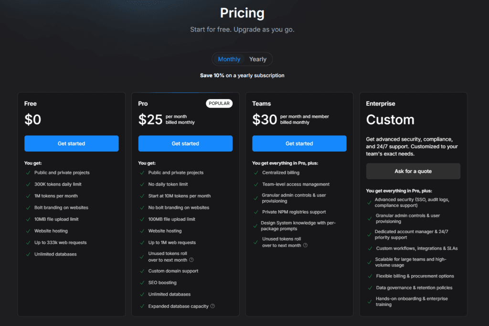Click the checkmark beside Custom domain support
The width and height of the screenshot is (489, 326).
(x=142, y=271)
